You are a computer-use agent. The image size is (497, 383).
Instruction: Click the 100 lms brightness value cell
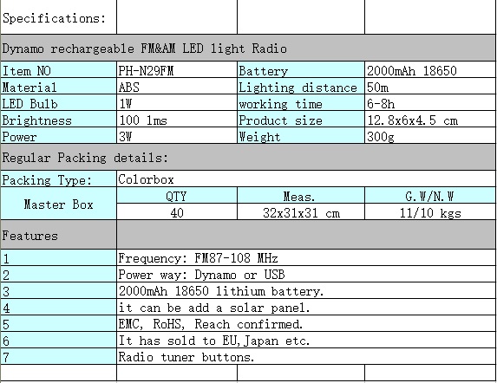177,120
